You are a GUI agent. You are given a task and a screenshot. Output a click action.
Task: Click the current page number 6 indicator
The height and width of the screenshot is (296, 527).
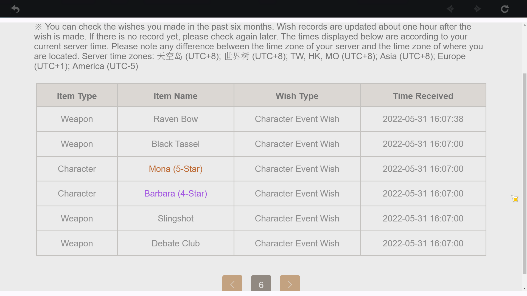point(261,283)
